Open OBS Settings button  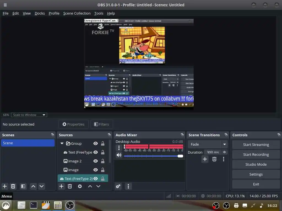256,174
